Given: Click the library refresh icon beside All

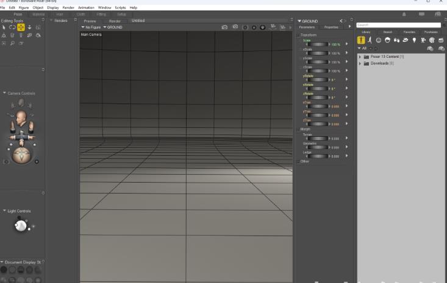Looking at the screenshot, I should [x=376, y=48].
